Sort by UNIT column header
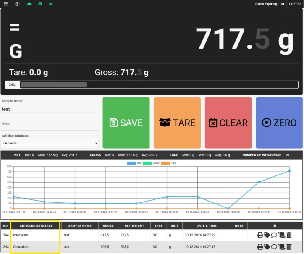Viewport: 304px width, 254px height. point(175,226)
